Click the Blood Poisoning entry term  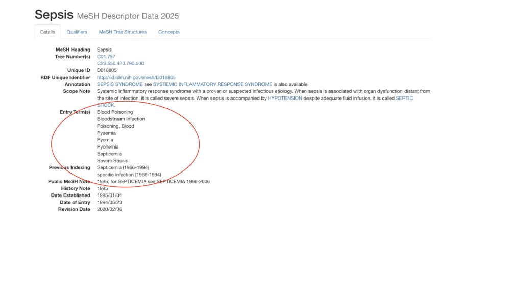coord(115,112)
